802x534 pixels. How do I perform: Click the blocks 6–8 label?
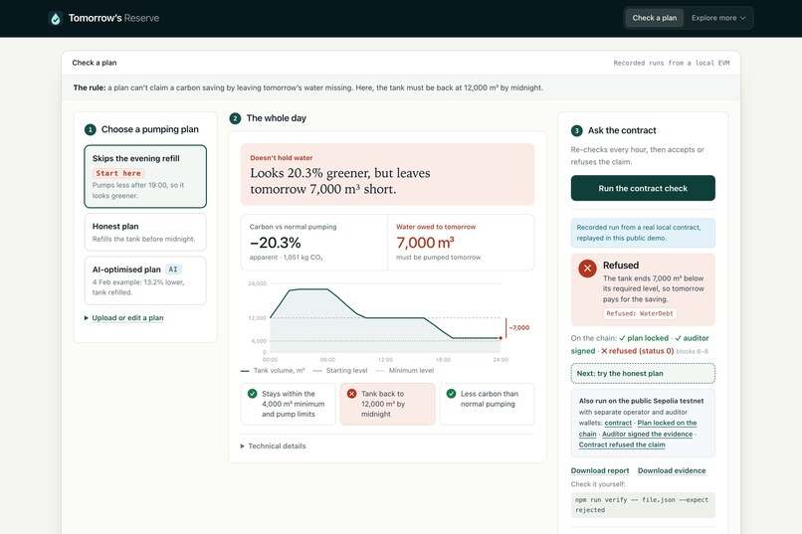(x=692, y=352)
